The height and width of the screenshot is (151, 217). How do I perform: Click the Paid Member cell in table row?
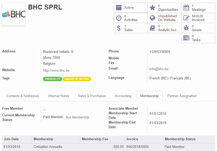pyautogui.click(x=174, y=147)
